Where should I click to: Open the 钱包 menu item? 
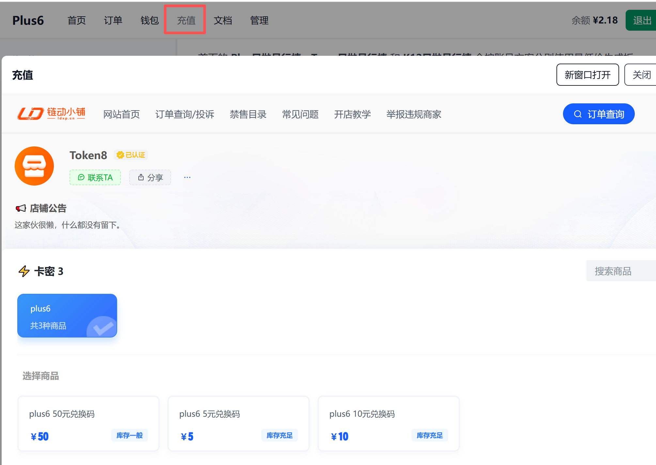pos(150,20)
